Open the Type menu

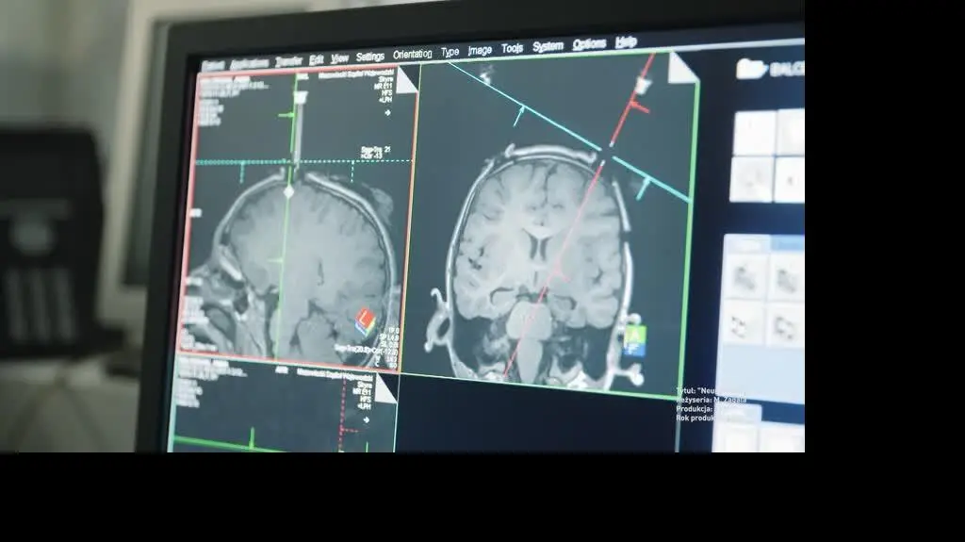coord(450,53)
